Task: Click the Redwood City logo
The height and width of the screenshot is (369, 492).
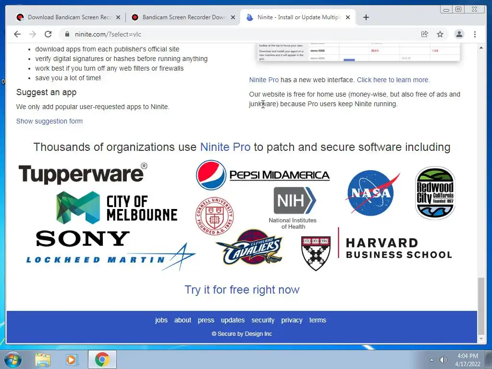Action: (x=435, y=193)
